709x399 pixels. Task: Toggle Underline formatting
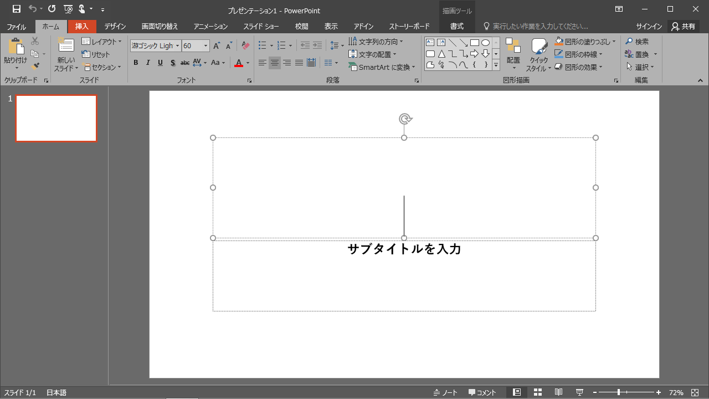160,63
